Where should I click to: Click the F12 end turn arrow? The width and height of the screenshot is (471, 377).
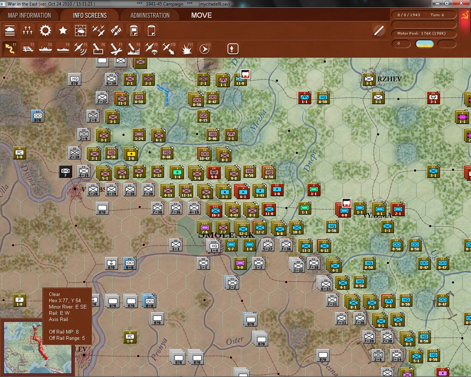204,49
